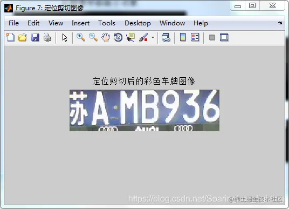Enable the Rotate 3D tool
289x209 pixels.
coord(118,37)
